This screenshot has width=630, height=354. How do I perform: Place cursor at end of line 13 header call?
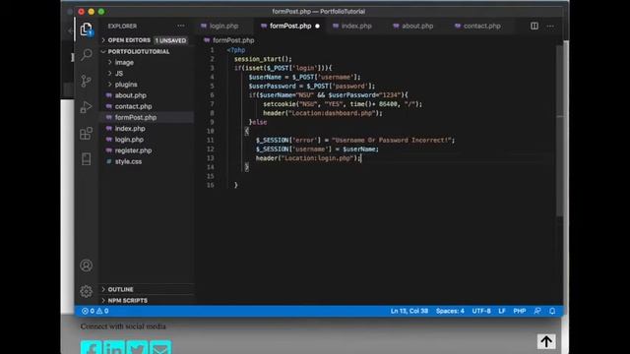[361, 158]
